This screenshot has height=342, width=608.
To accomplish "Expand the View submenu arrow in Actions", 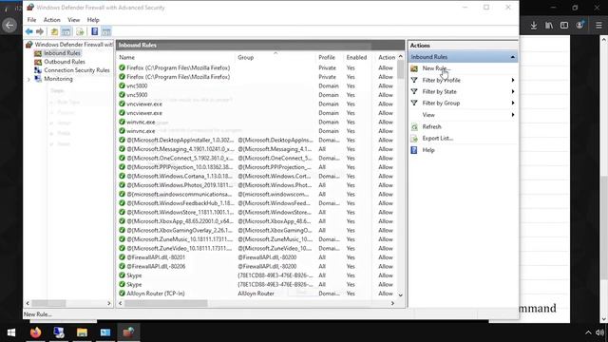I will point(513,115).
